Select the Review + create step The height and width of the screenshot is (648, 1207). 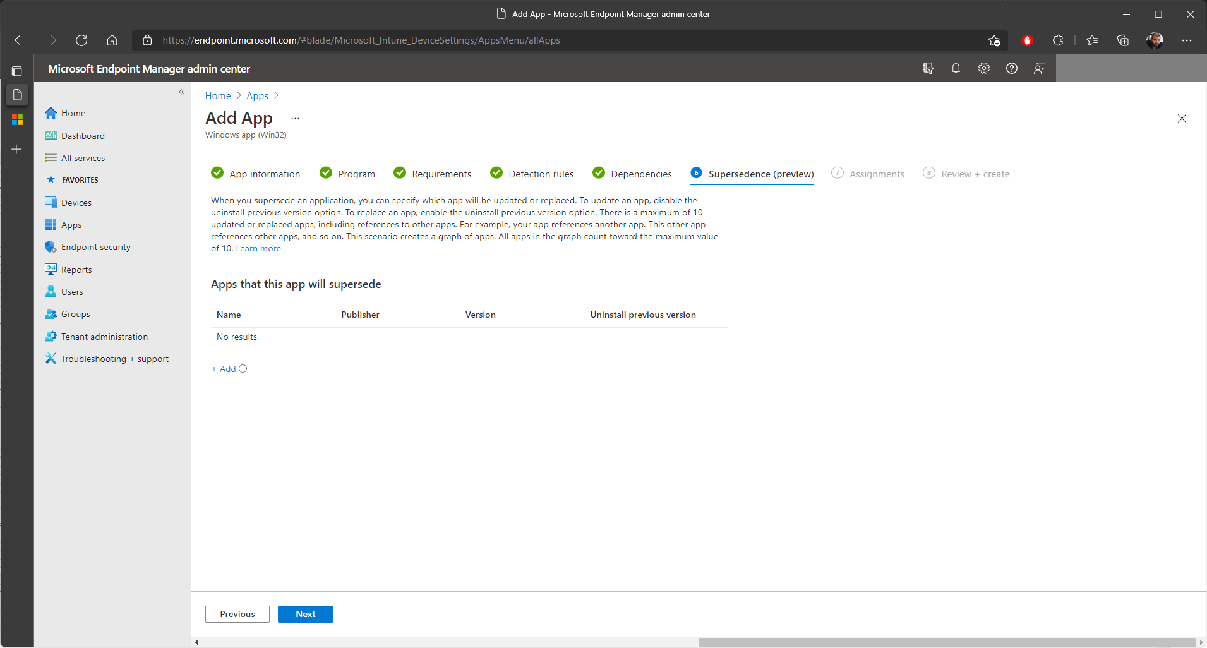(966, 174)
